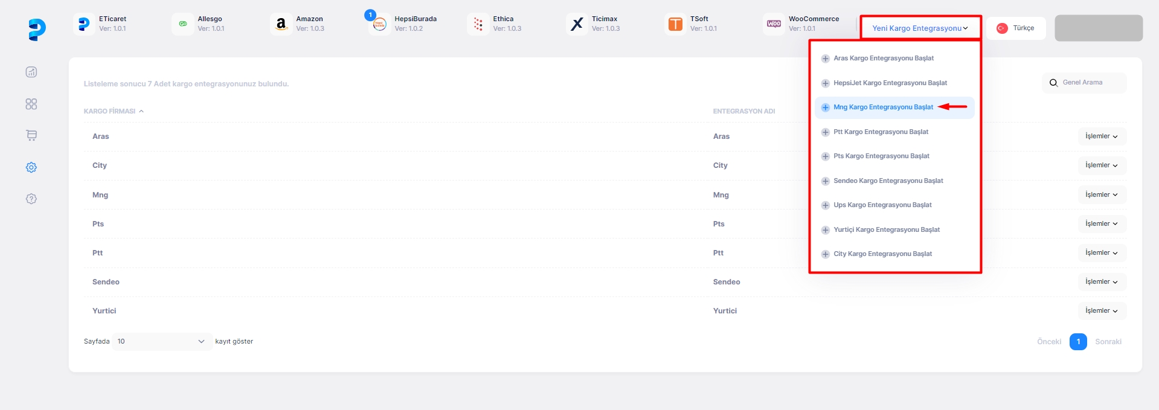Image resolution: width=1159 pixels, height=410 pixels.
Task: Select HepsiJet Kargo Entegrasyonu Başlat
Action: pos(890,83)
